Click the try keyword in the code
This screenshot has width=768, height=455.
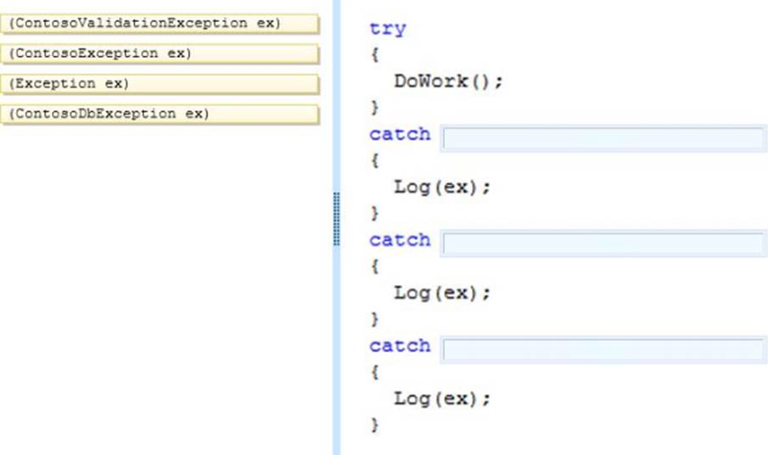click(x=388, y=29)
